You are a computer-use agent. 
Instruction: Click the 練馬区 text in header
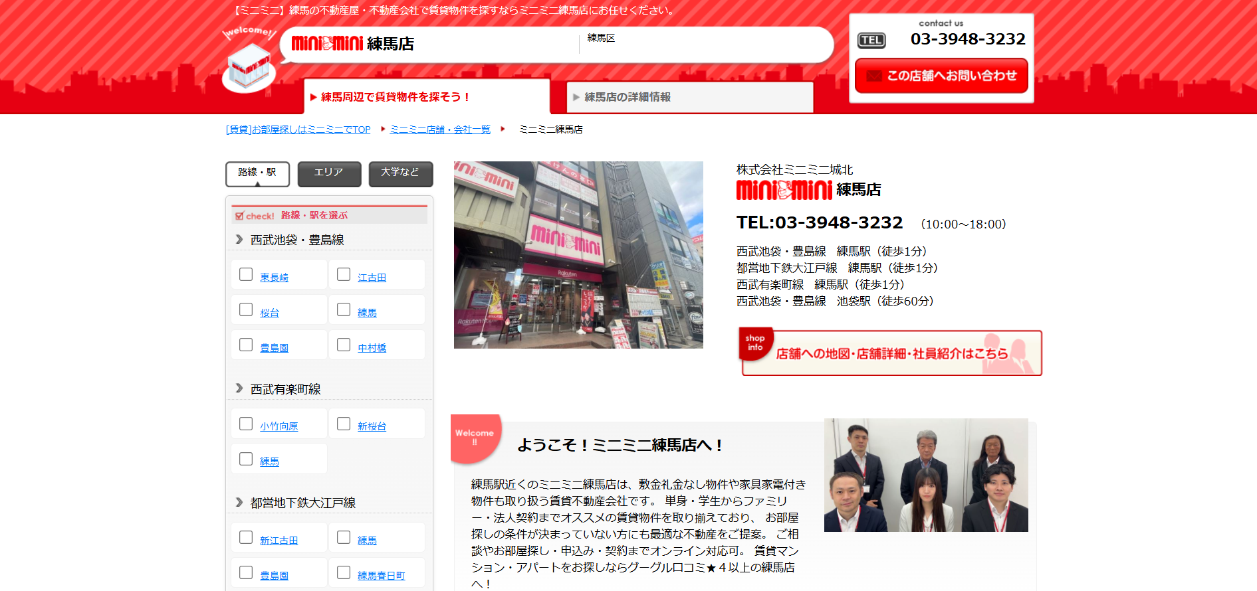tap(601, 39)
